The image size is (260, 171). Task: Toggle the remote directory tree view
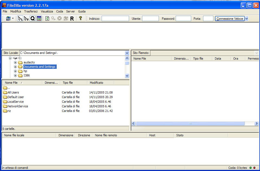(26, 18)
